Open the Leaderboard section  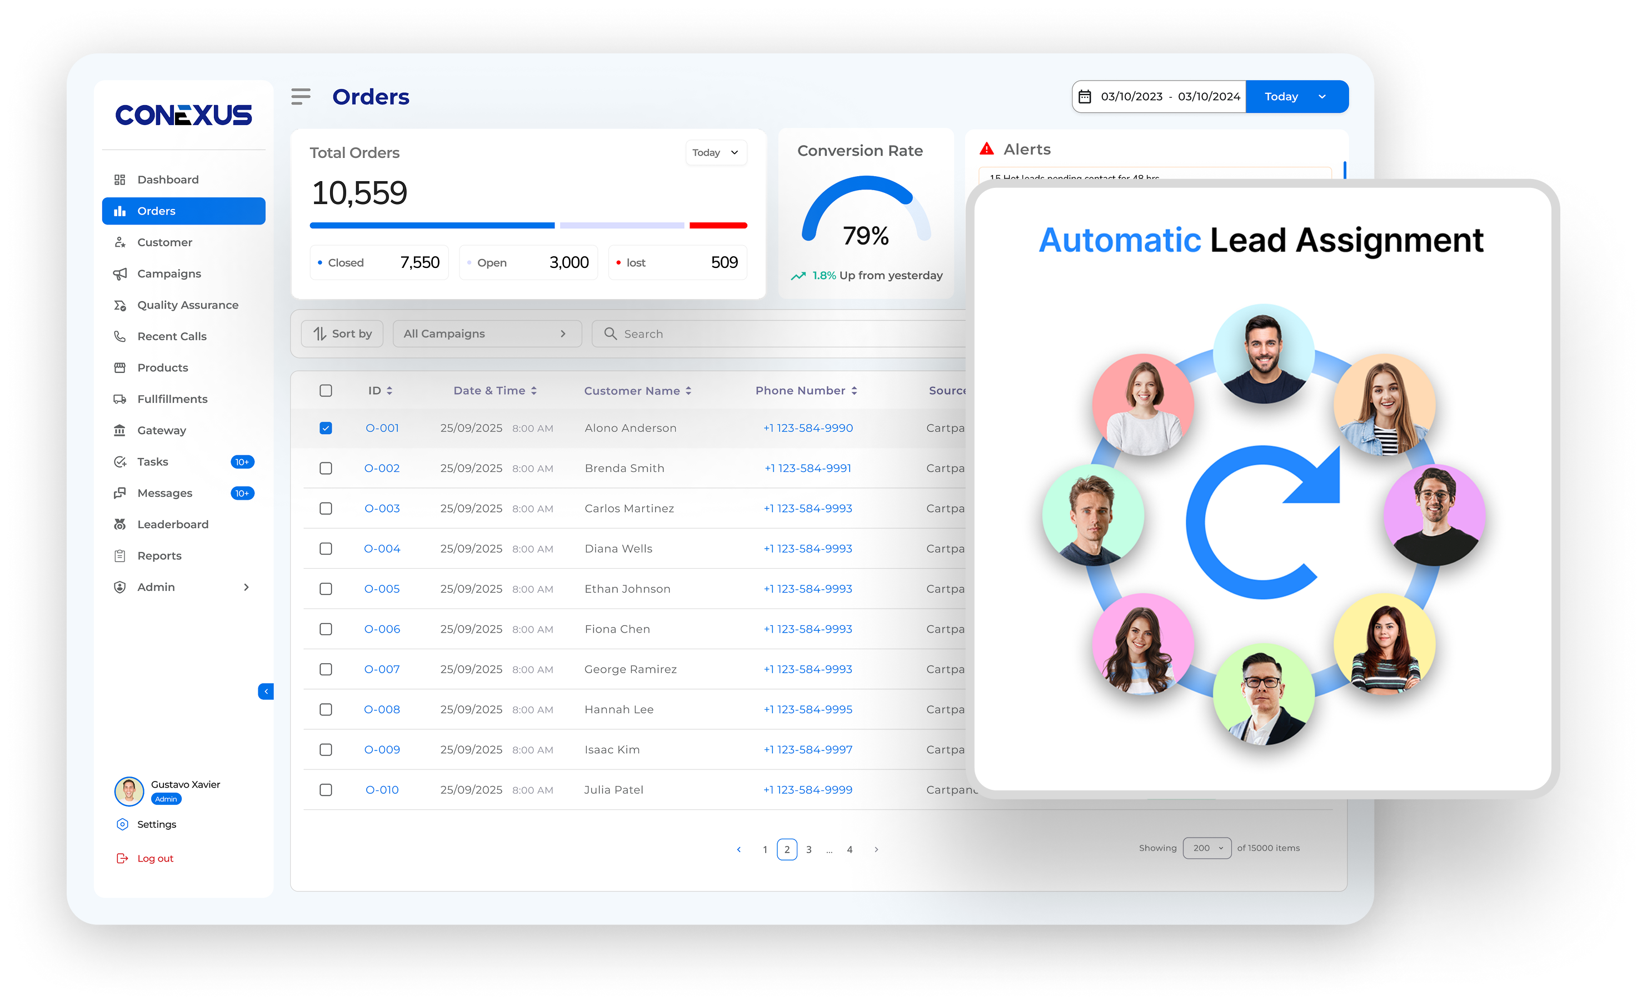coord(173,524)
